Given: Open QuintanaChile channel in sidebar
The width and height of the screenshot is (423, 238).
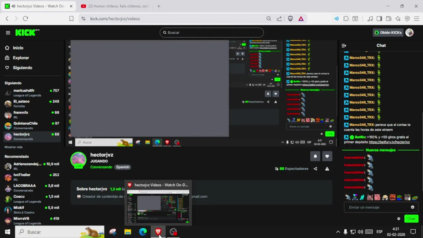Looking at the screenshot, I should 32,126.
